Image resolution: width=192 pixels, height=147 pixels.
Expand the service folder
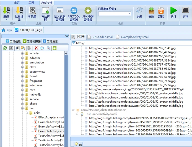point(22,99)
